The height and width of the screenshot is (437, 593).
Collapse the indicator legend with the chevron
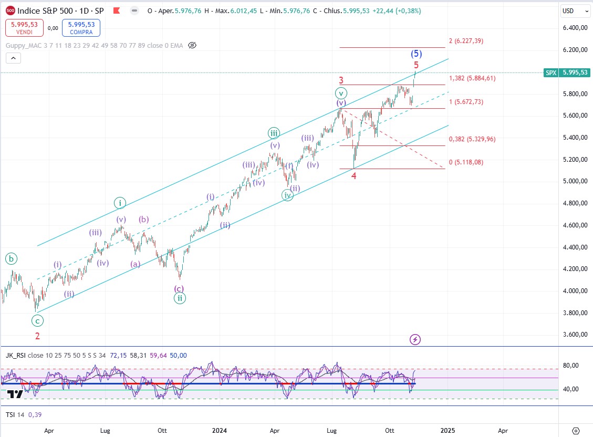click(13, 58)
